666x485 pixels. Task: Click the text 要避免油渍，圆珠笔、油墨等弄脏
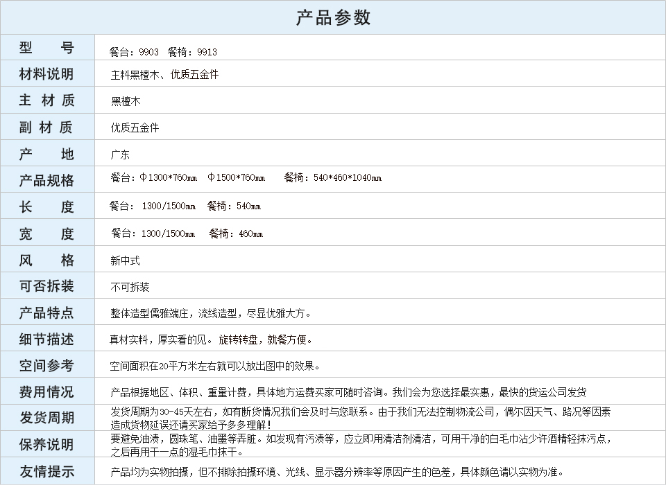click(183, 439)
